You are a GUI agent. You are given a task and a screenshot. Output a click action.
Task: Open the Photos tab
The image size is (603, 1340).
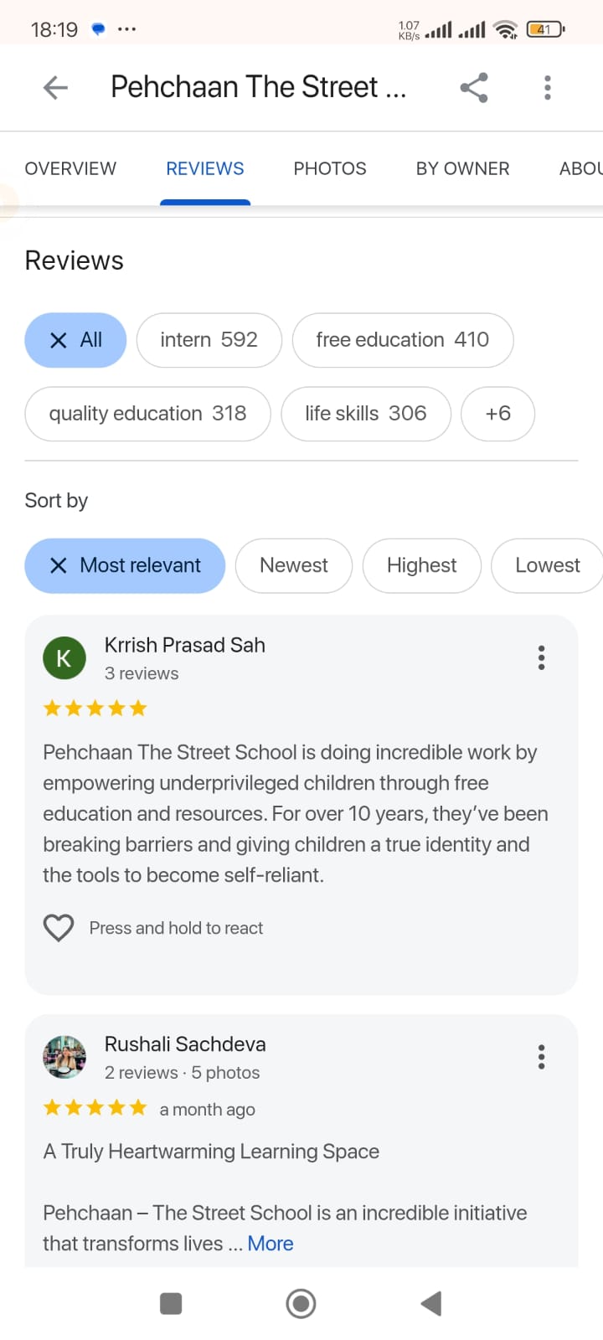tap(330, 168)
